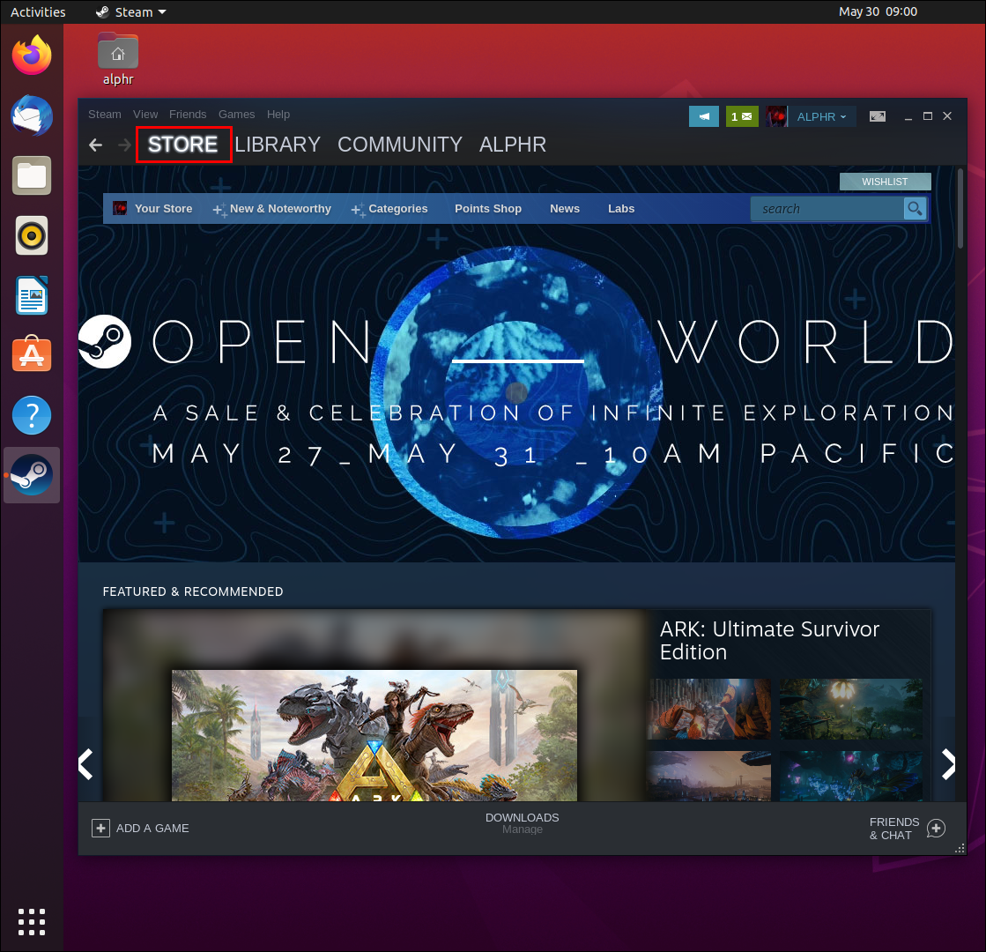Open the Help question mark icon
Image resolution: width=986 pixels, height=952 pixels.
pyautogui.click(x=32, y=415)
